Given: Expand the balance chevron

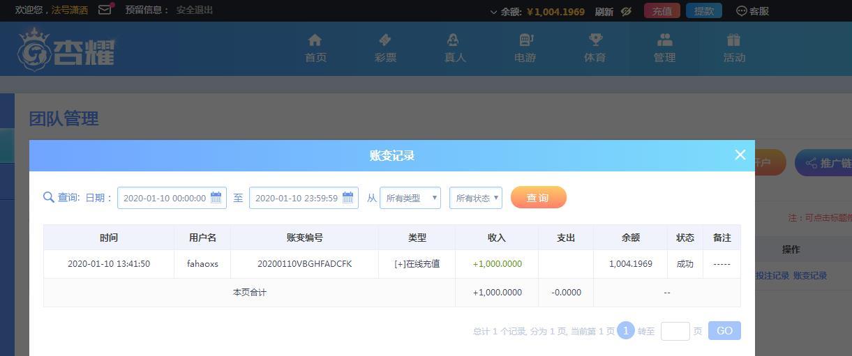Looking at the screenshot, I should (494, 12).
